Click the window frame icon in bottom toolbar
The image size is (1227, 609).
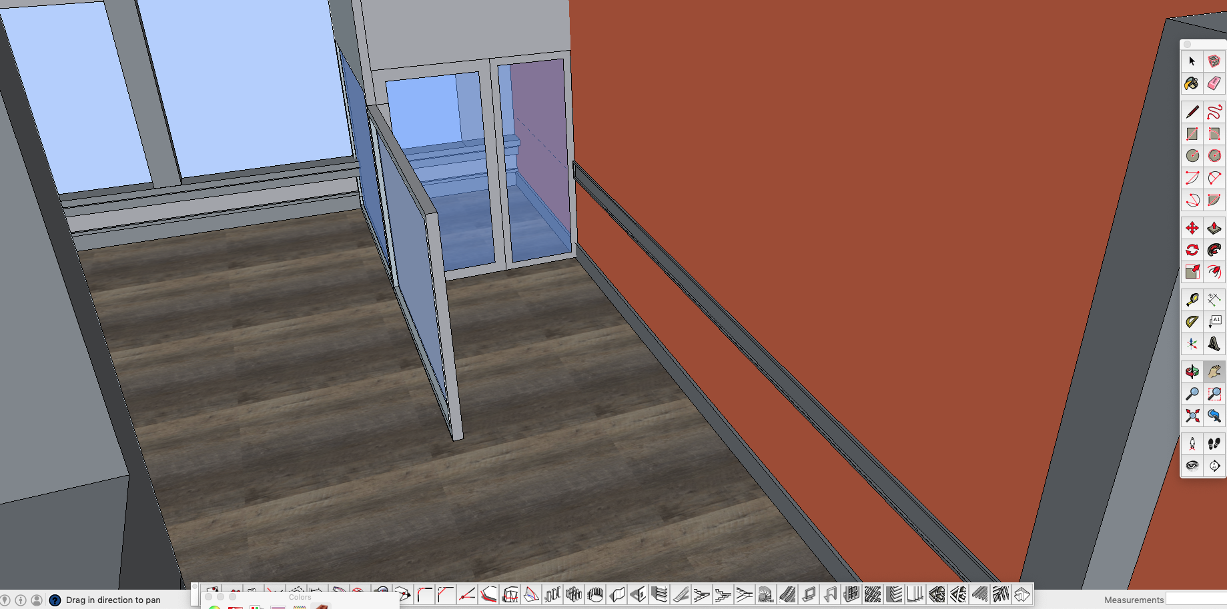808,594
